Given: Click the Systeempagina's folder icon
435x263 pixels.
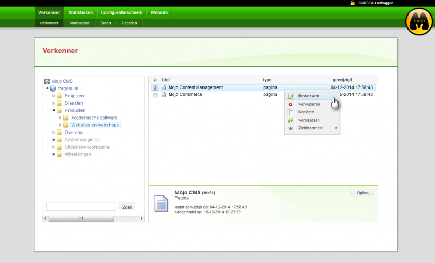Looking at the screenshot, I should tap(59, 140).
